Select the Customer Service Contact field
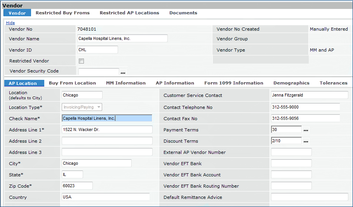 [x=309, y=95]
